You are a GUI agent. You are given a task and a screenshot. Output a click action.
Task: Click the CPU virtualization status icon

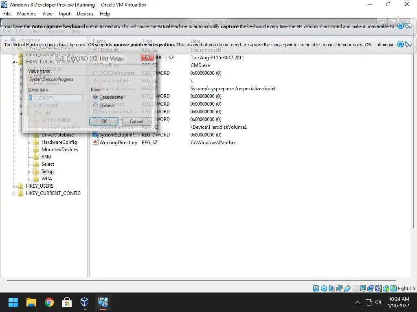click(378, 288)
